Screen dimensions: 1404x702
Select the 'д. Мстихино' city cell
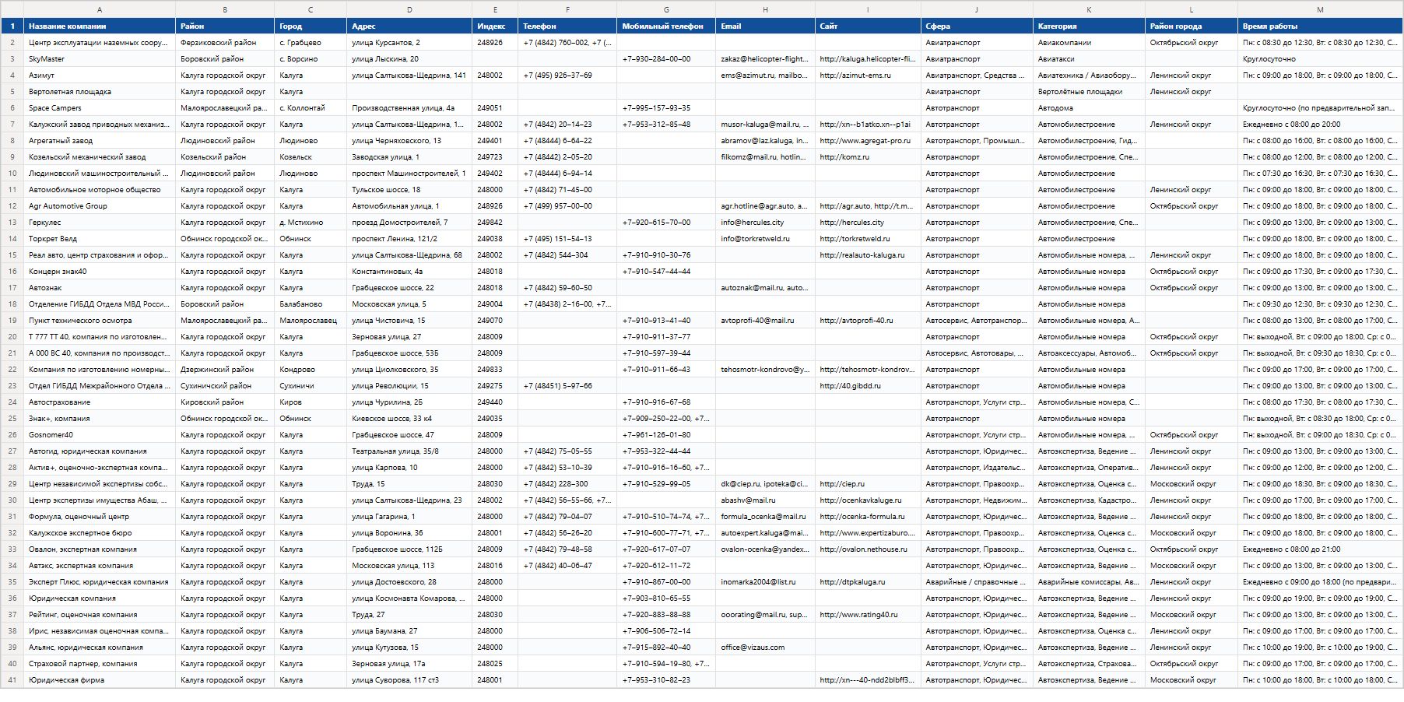(311, 223)
